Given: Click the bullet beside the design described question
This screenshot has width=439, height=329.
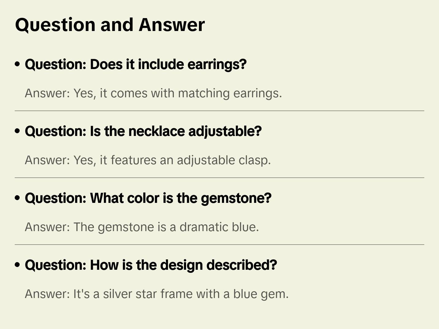Looking at the screenshot, I should click(x=17, y=265).
